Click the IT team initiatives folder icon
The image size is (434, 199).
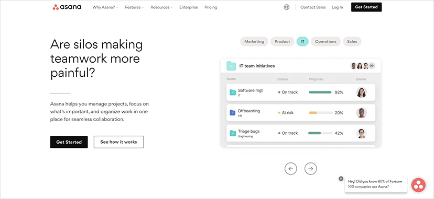[x=231, y=66]
